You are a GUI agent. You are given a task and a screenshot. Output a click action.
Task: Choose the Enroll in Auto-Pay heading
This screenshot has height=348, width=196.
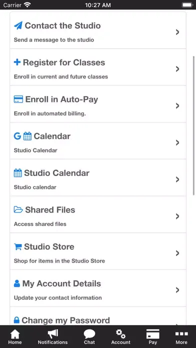(x=61, y=99)
